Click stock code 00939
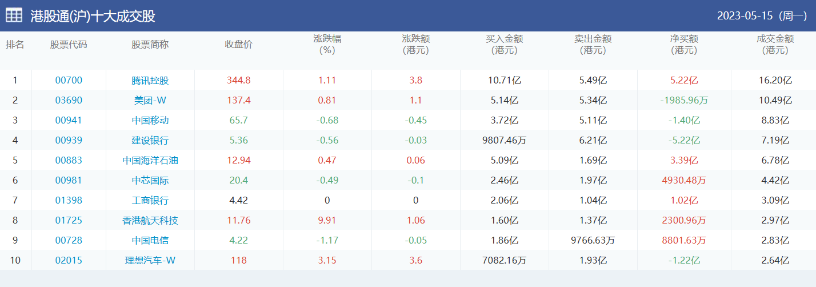The image size is (816, 287). (x=69, y=141)
